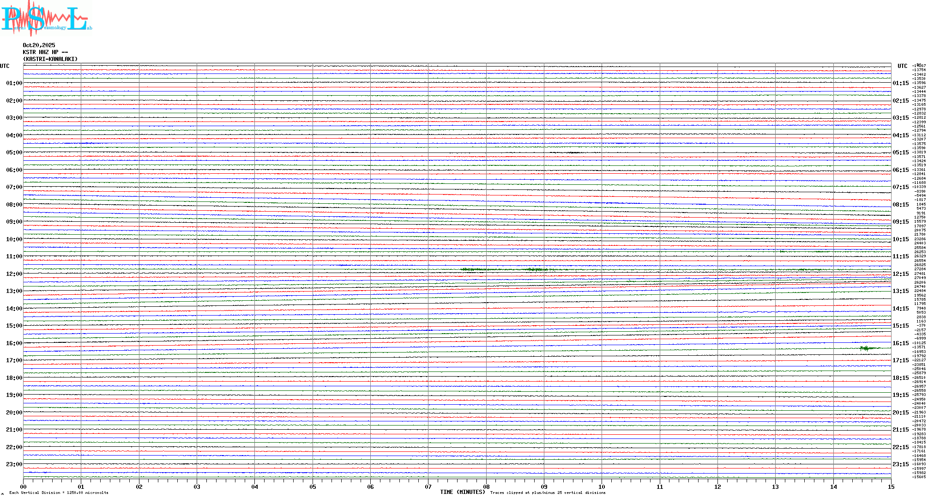Click the PSL Seismology Lab logo
This screenshot has height=499, width=928.
[46, 18]
